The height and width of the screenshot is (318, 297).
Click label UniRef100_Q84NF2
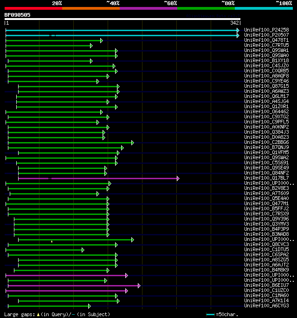(266, 173)
